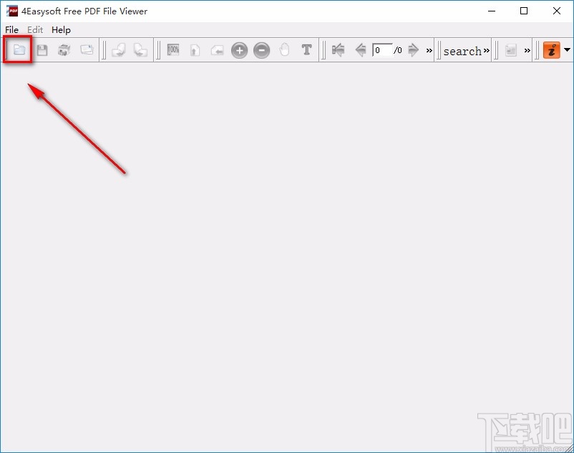The image size is (574, 453).
Task: Open a PDF file using the folder icon
Action: [19, 49]
